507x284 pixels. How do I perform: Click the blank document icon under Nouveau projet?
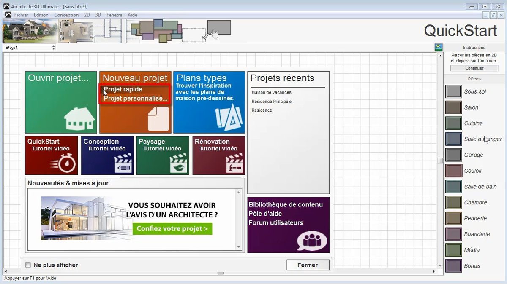pyautogui.click(x=158, y=119)
